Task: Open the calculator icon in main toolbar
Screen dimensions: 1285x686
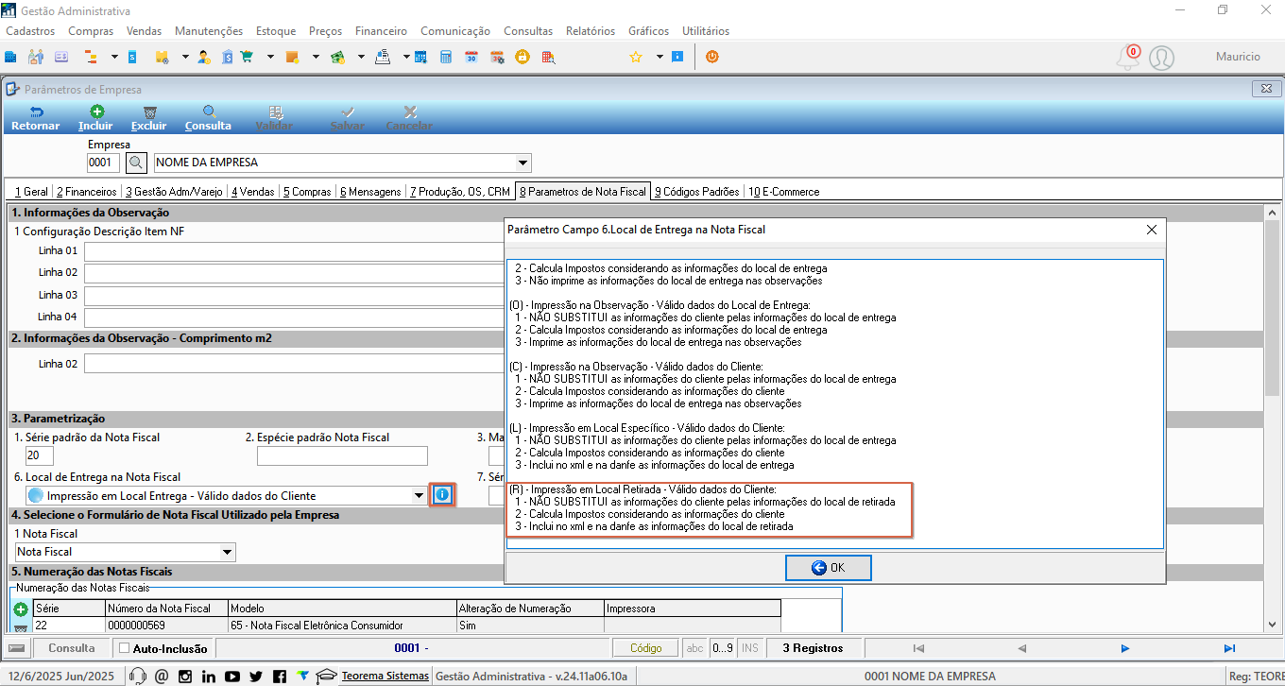Action: 446,57
